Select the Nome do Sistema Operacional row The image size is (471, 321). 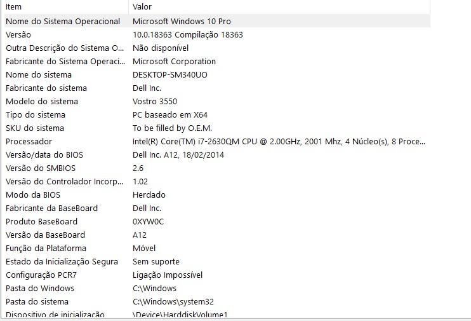tap(217, 22)
